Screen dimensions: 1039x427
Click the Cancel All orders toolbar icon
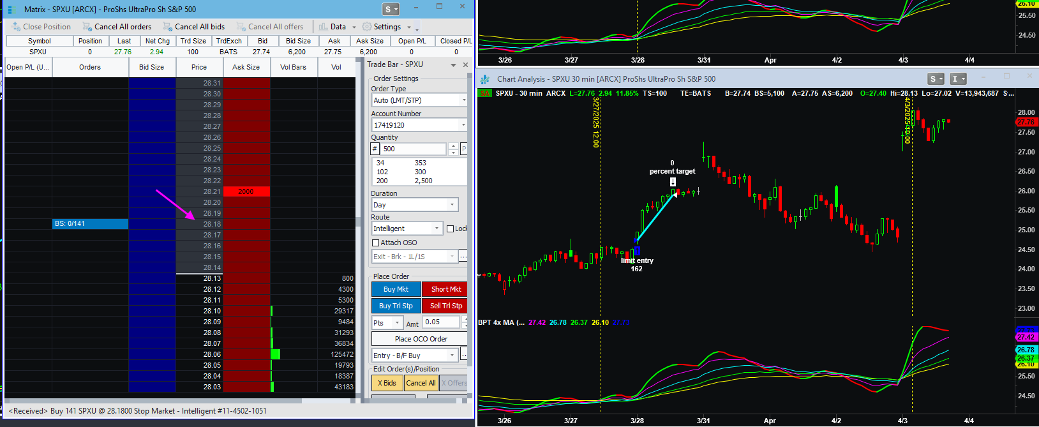[x=86, y=27]
